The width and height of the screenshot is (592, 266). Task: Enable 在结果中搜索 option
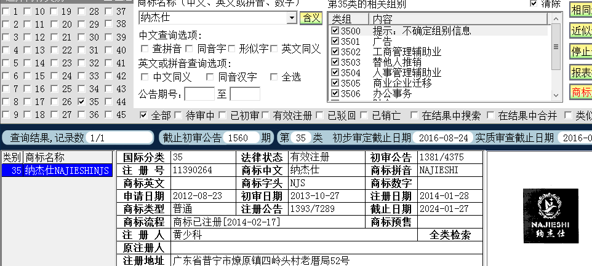(415, 115)
